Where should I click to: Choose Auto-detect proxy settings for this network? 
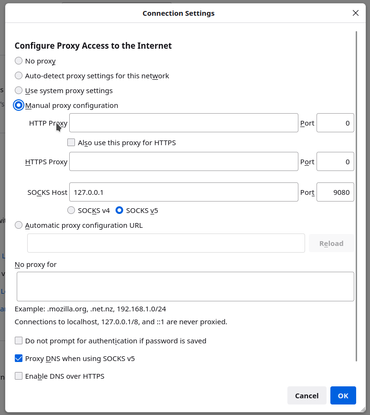(x=19, y=75)
